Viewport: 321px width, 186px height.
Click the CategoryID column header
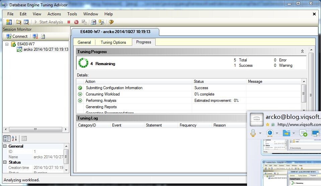93,125
